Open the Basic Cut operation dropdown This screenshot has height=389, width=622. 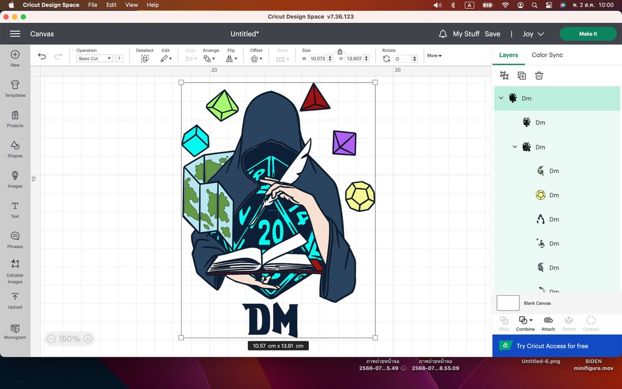tap(95, 58)
